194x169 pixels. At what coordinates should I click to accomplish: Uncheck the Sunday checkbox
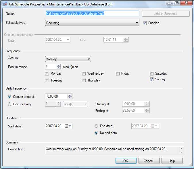pyautogui.click(x=151, y=79)
